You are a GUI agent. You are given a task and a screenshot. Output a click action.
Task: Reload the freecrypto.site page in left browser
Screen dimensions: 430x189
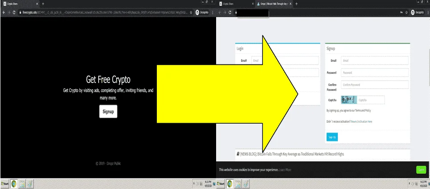tap(14, 12)
